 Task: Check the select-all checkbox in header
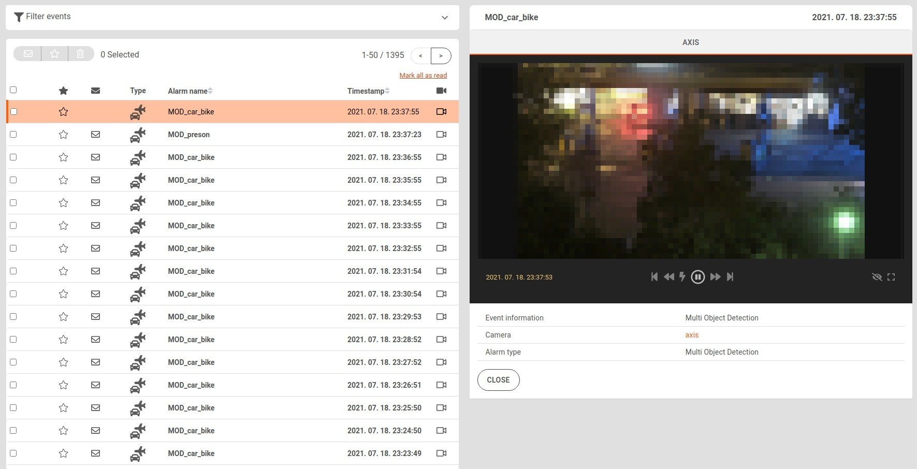click(x=13, y=90)
